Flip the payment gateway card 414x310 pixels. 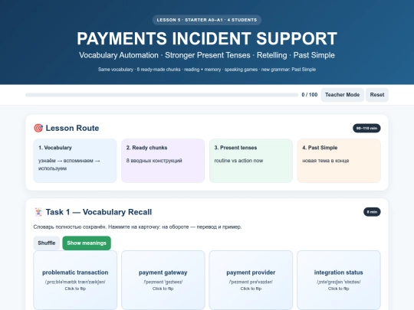click(163, 280)
